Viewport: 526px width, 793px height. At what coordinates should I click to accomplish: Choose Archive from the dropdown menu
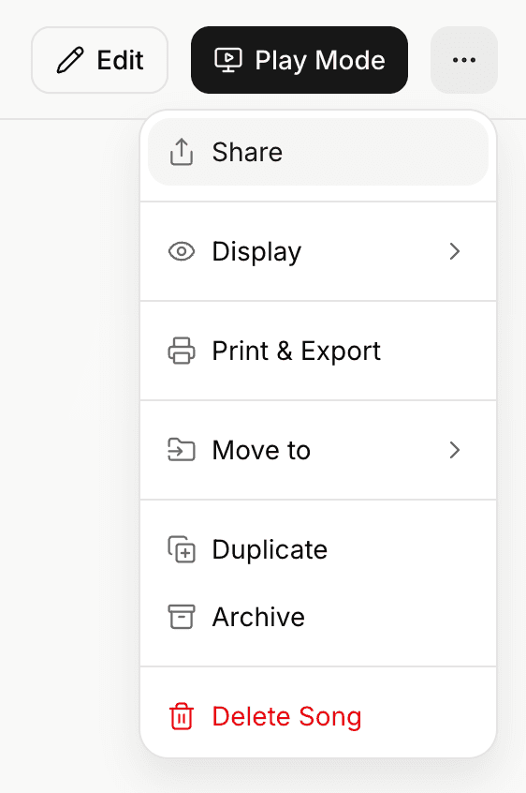click(x=318, y=617)
